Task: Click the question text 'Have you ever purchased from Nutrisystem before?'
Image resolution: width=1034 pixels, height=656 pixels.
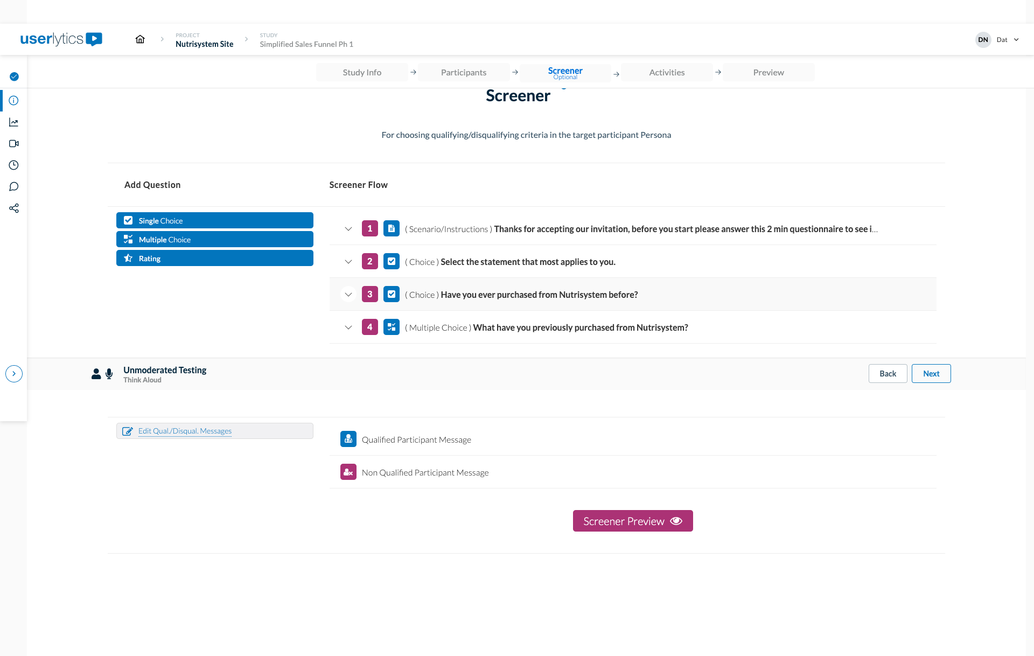Action: [539, 295]
